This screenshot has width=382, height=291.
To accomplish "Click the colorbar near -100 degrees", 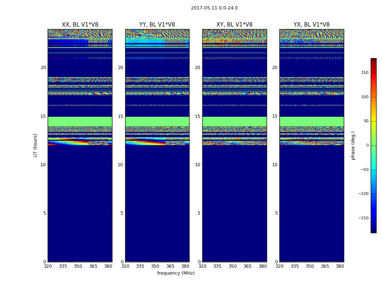I will coord(374,194).
